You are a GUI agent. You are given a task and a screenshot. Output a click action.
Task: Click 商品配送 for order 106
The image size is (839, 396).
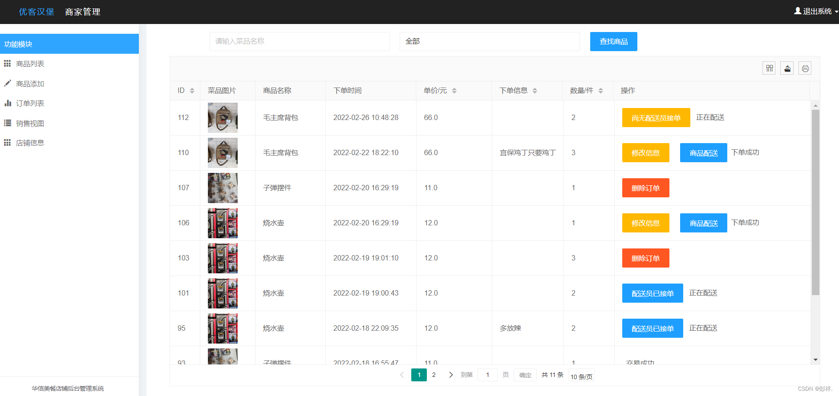(703, 223)
